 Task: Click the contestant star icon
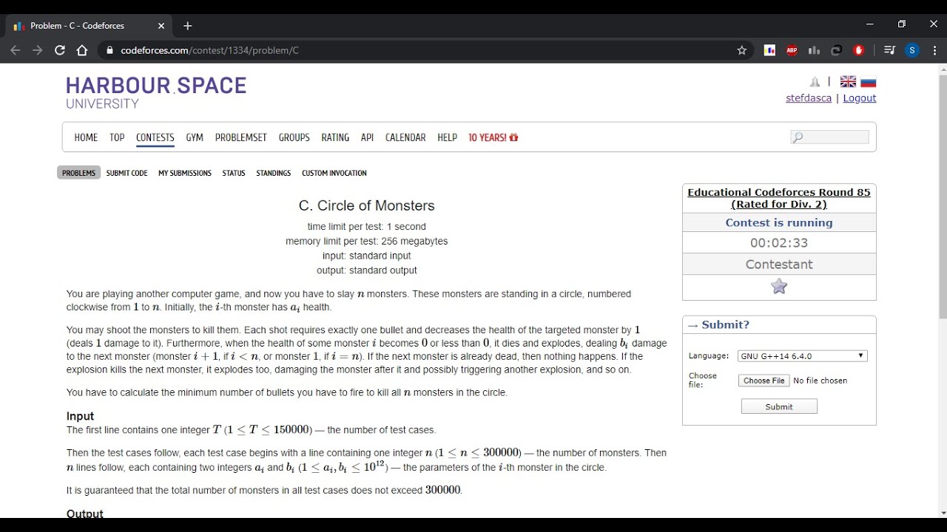(779, 287)
